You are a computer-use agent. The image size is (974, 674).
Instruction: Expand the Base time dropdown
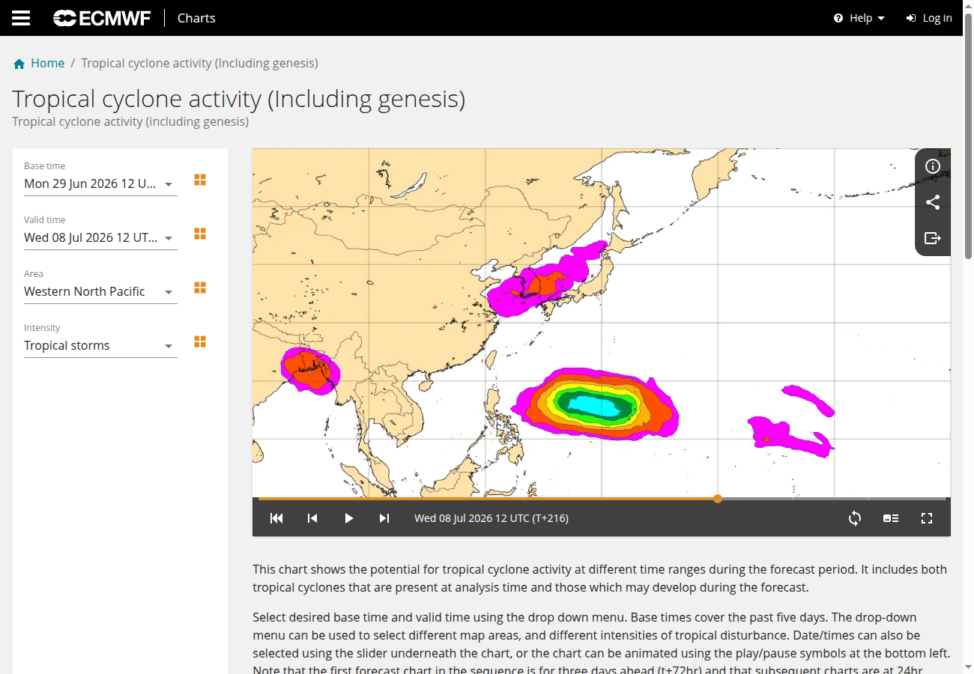pos(100,183)
